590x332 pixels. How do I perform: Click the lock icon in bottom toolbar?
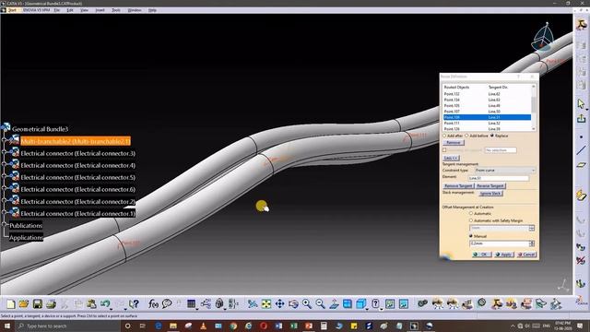tap(219, 303)
